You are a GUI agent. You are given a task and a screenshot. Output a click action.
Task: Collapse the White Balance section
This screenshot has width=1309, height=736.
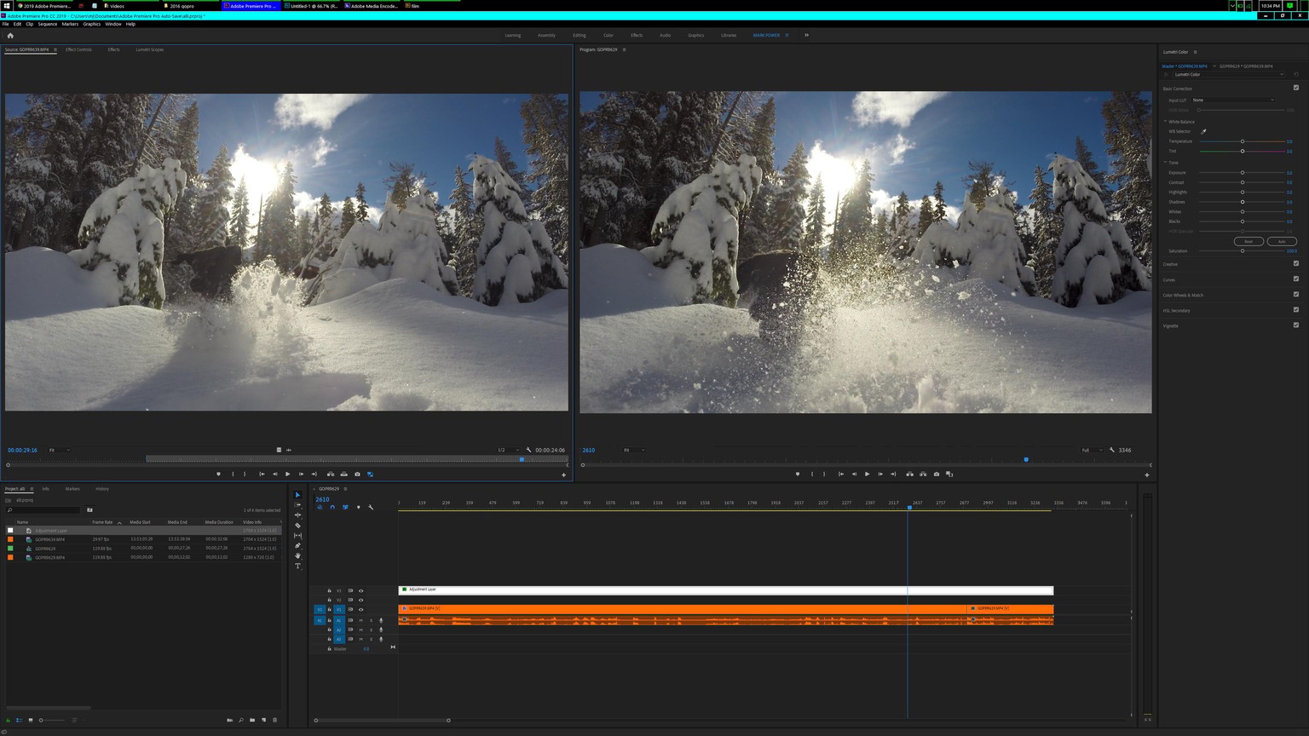(1165, 122)
